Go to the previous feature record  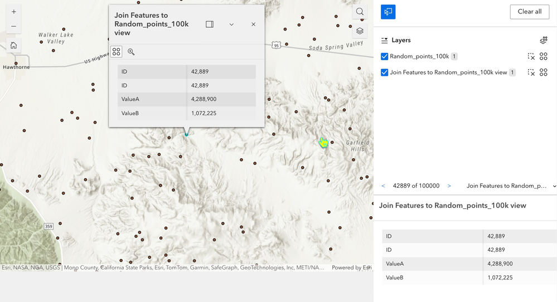pyautogui.click(x=383, y=186)
